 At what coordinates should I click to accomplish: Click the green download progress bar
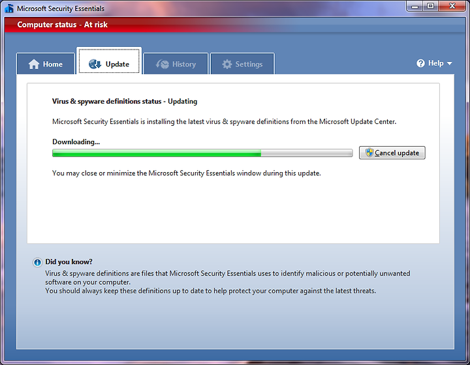[x=202, y=153]
